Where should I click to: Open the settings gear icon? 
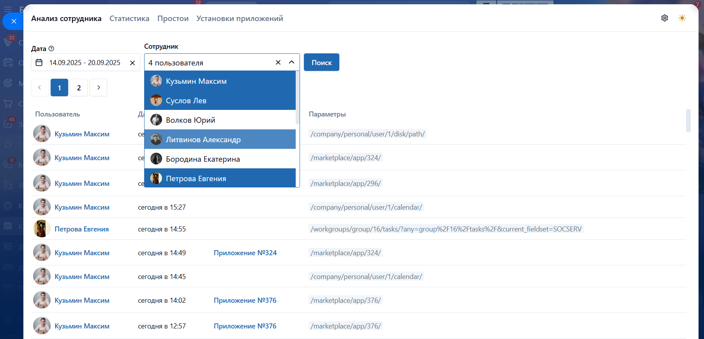(665, 18)
